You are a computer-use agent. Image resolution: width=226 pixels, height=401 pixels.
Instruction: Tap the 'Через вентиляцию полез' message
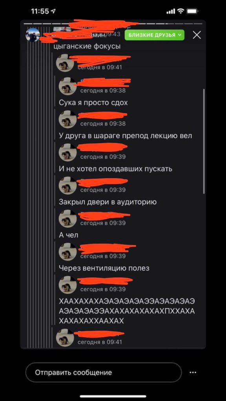coord(104,268)
